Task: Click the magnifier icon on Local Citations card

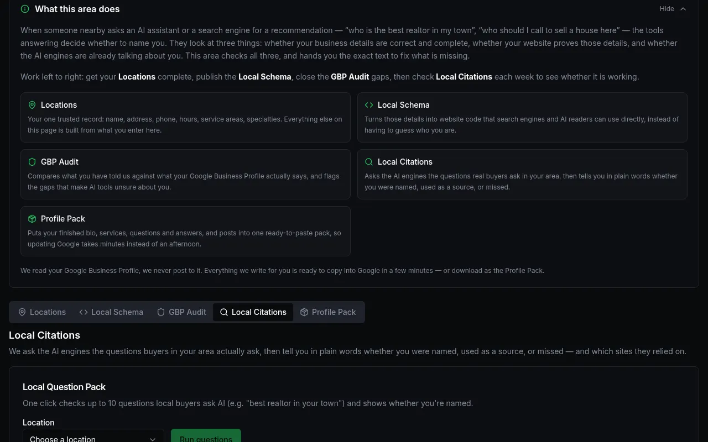Action: tap(369, 162)
